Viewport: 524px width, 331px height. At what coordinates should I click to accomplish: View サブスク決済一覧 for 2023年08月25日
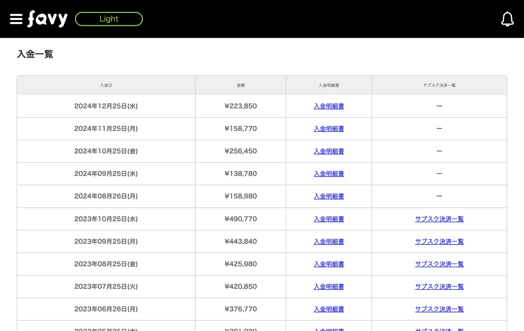[439, 264]
